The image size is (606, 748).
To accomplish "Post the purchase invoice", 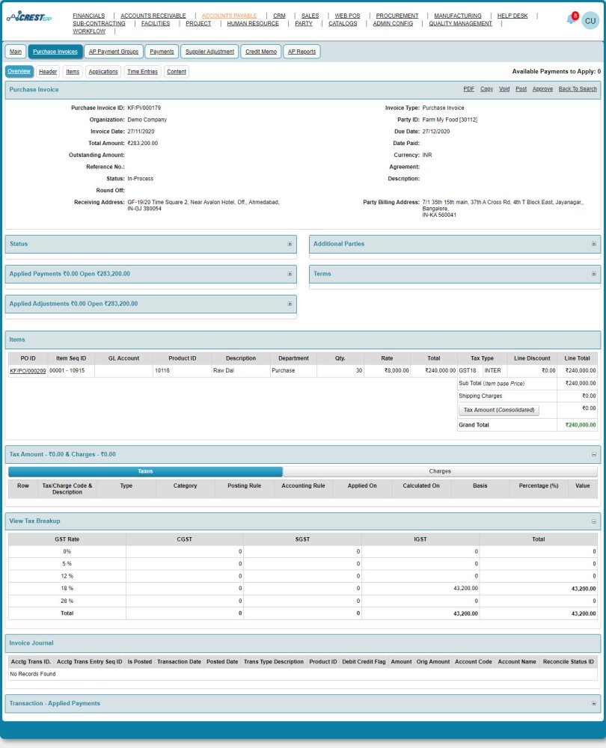I will tap(521, 88).
